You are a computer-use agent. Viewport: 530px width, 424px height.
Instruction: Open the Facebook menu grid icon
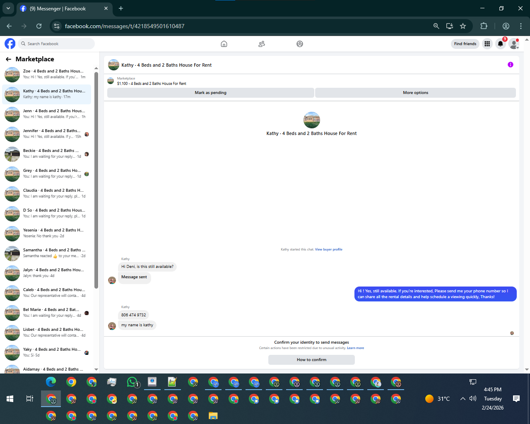coord(487,44)
